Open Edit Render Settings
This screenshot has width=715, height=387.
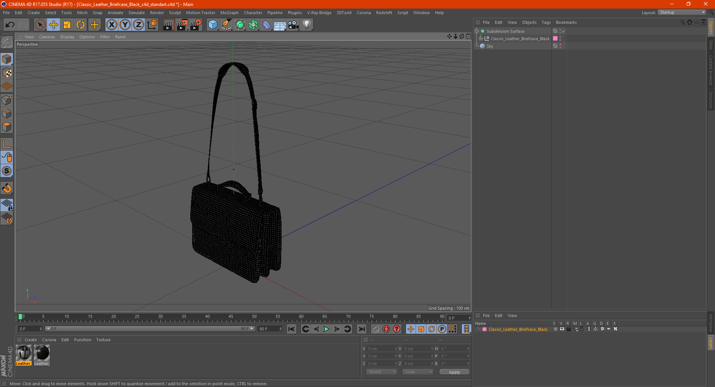[x=196, y=25]
